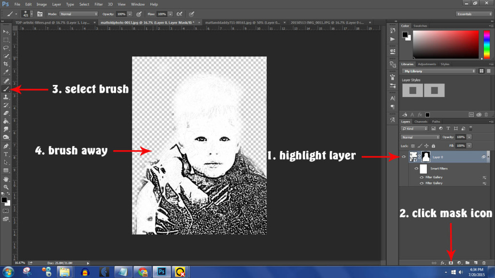Select the Dodge tool
Screen dimensions: 495x278
pos(6,137)
